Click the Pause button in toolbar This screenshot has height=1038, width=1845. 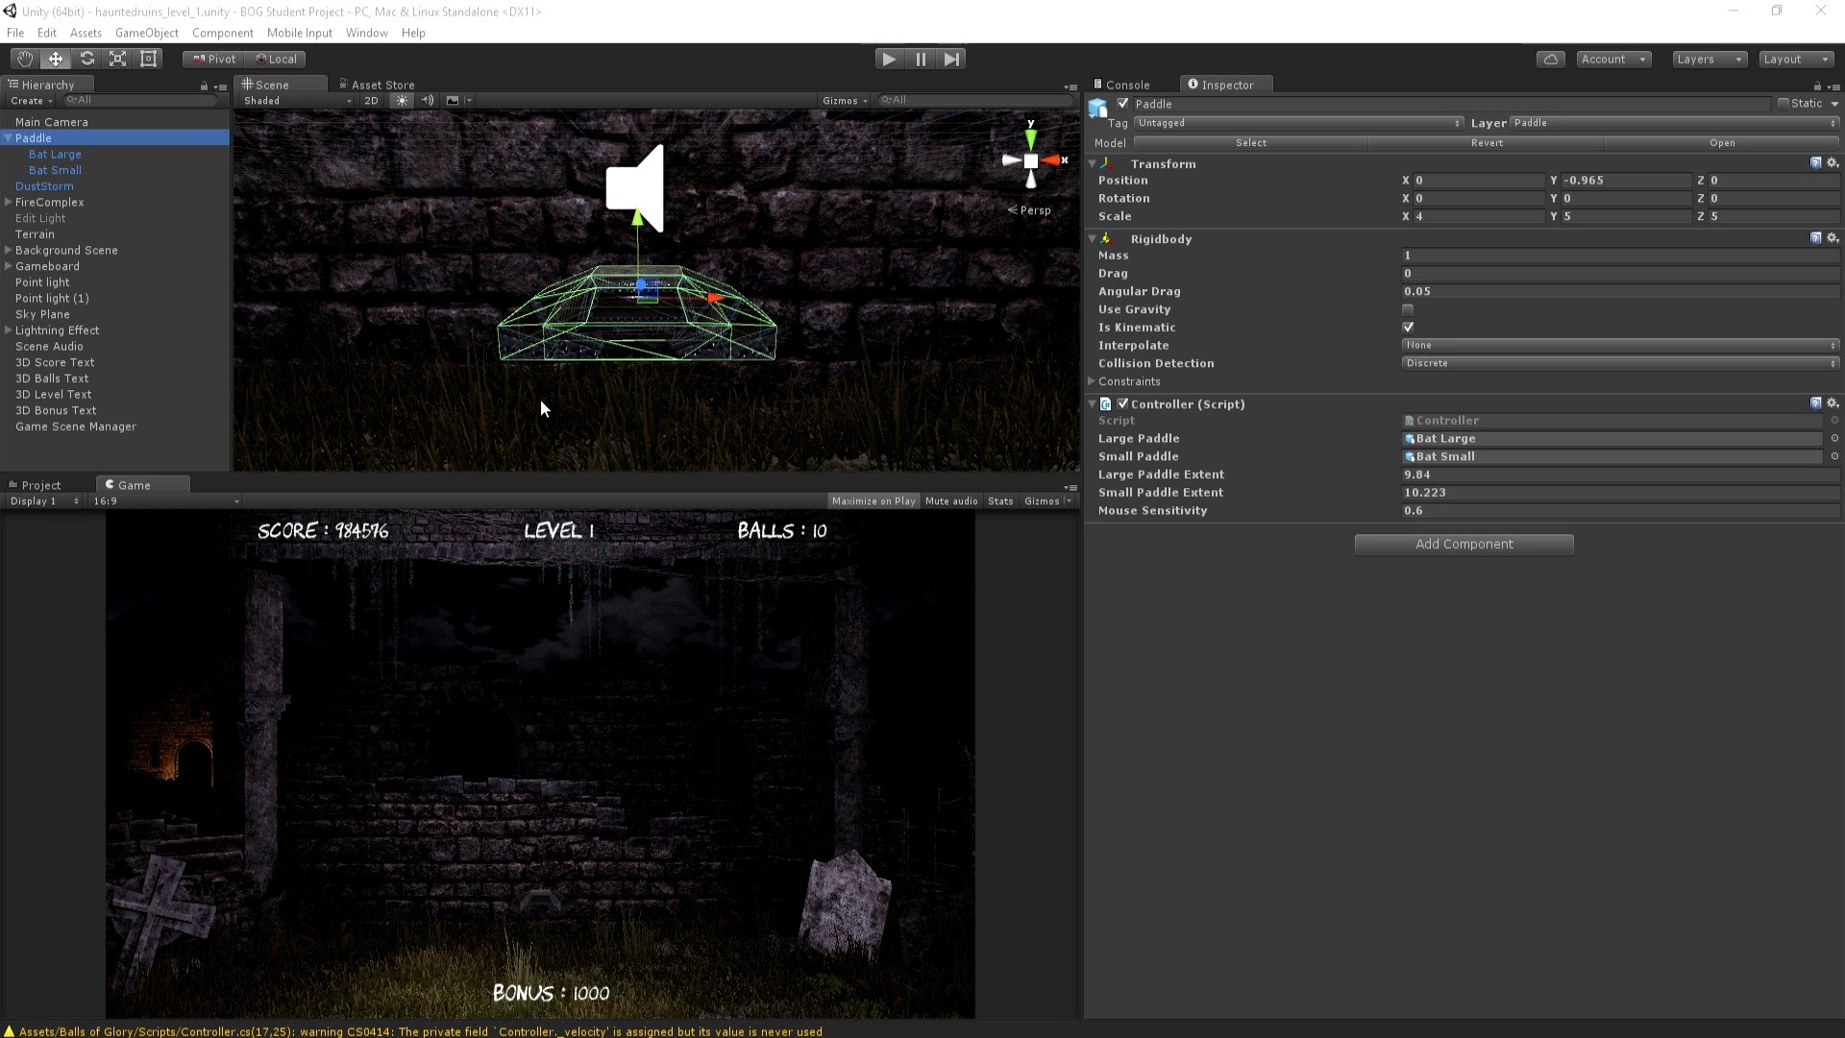click(920, 59)
